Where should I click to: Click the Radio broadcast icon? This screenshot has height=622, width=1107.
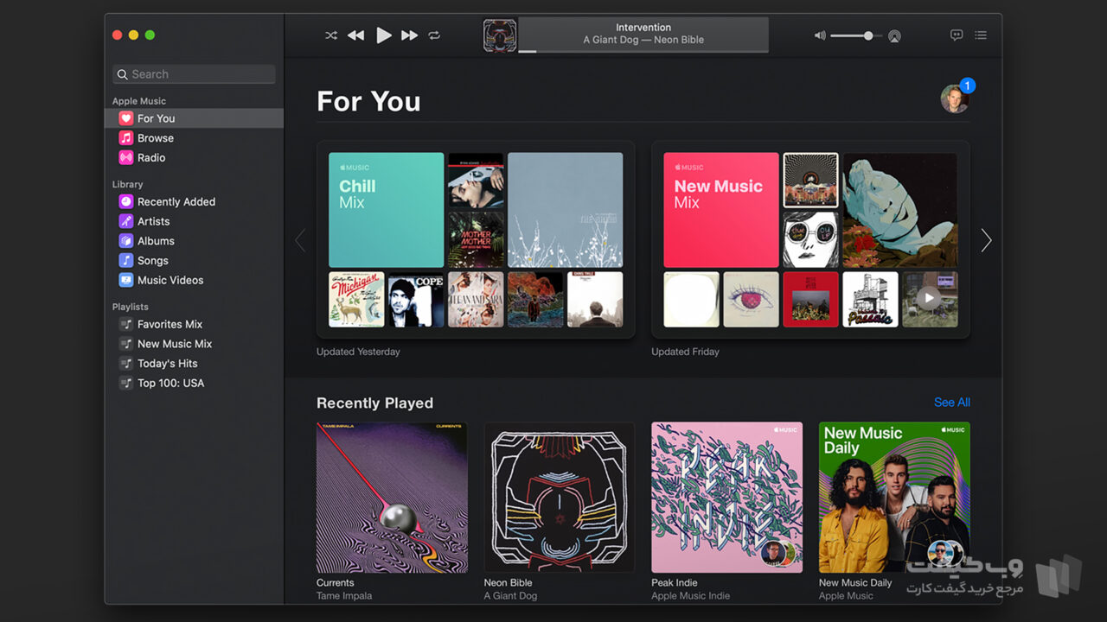[x=125, y=157]
